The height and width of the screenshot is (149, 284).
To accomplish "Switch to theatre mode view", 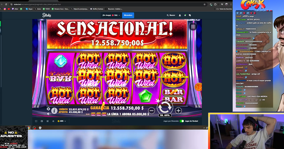I will point(42,121).
